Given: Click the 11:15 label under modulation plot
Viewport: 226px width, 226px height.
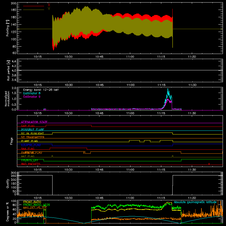Looking at the screenshot, I should tap(161, 113).
